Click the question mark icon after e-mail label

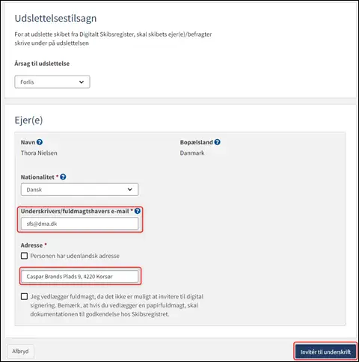[x=138, y=211]
